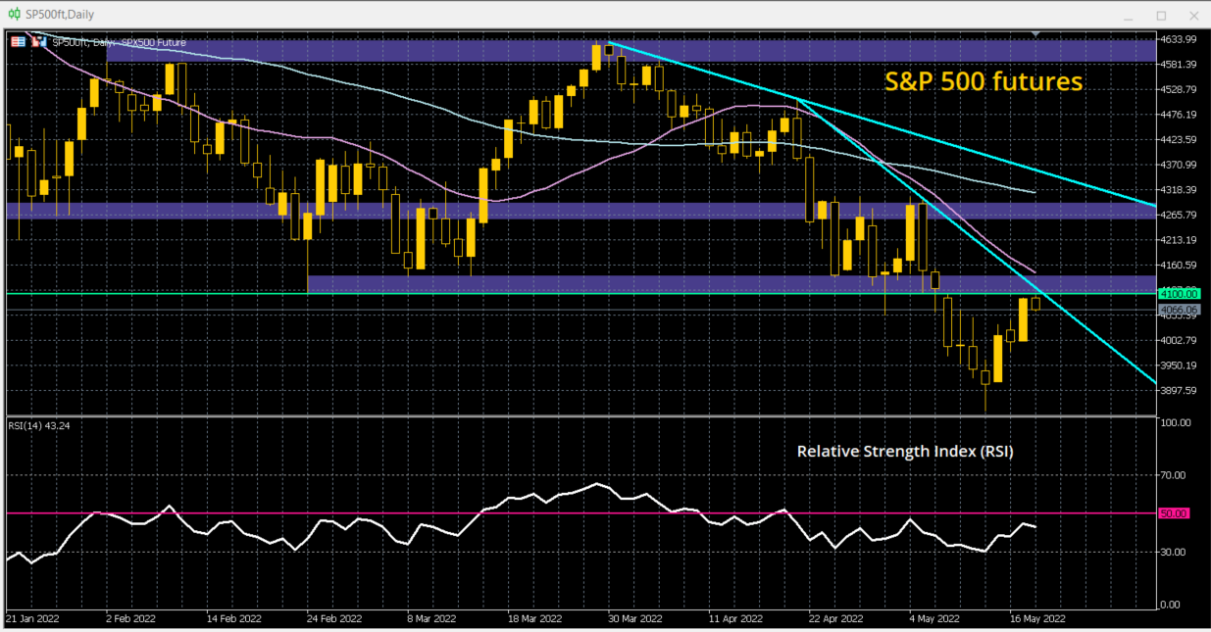Click the 4002.79 price scale label
This screenshot has height=632, width=1211.
point(1178,340)
